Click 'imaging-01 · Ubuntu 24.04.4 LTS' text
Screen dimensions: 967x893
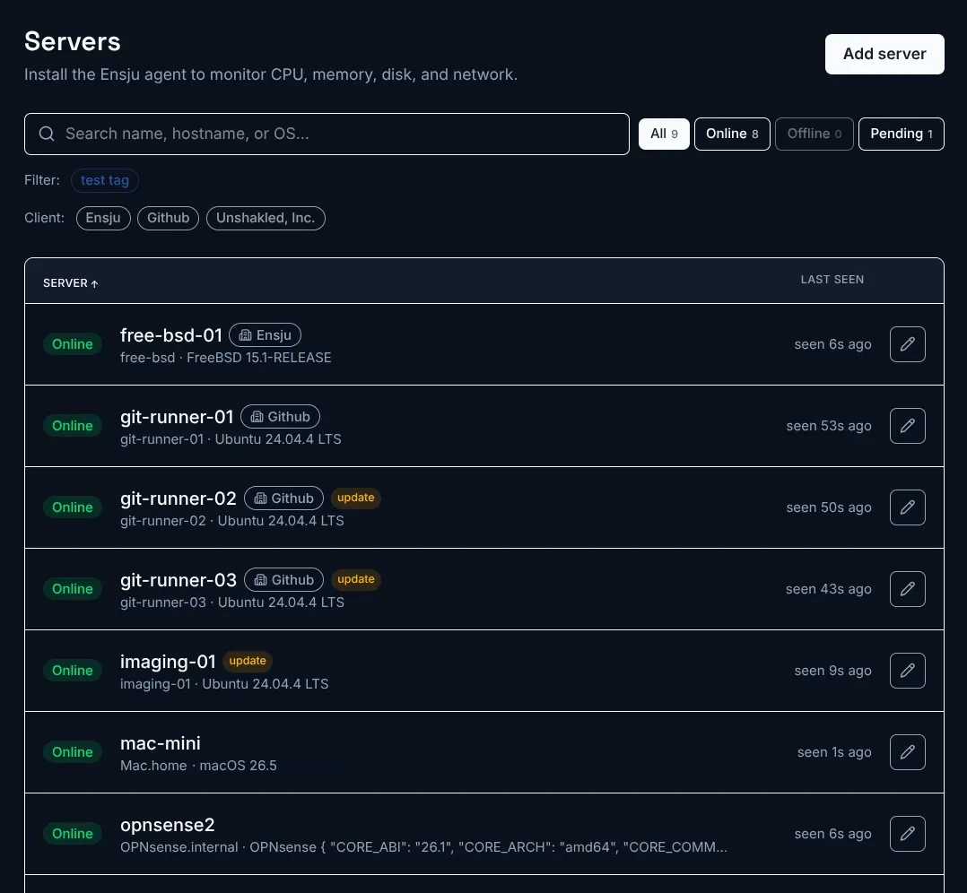click(x=224, y=684)
